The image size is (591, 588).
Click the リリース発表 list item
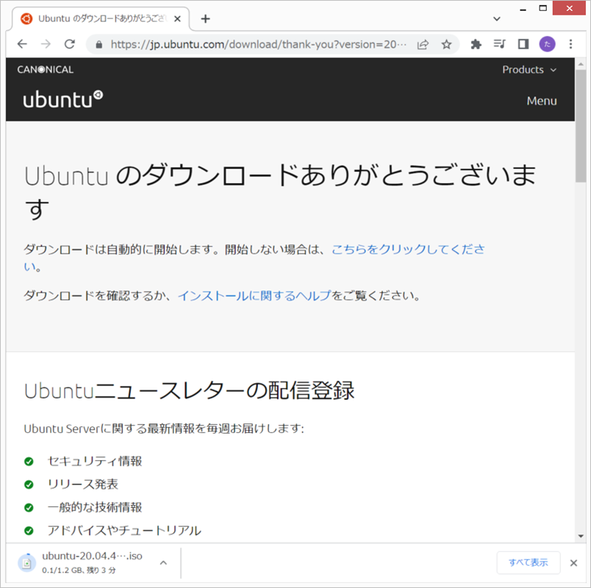tap(83, 484)
